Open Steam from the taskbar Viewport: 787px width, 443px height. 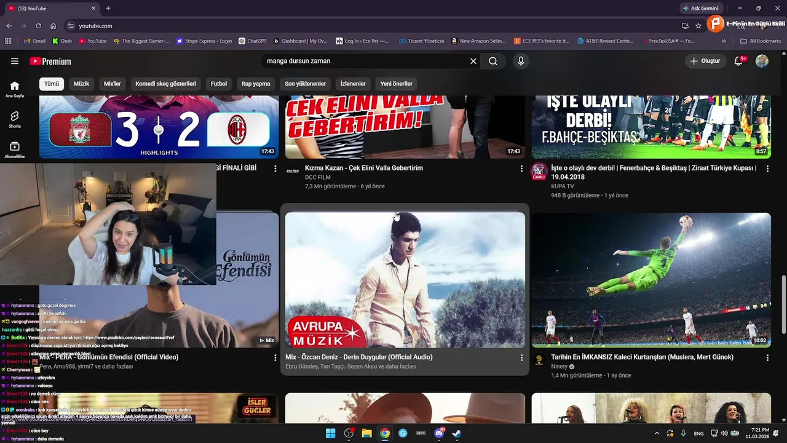(x=457, y=433)
